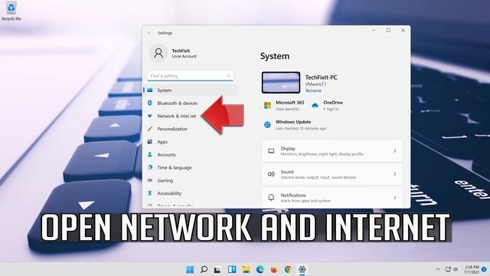Open File Explorer from the taskbar

[246, 269]
